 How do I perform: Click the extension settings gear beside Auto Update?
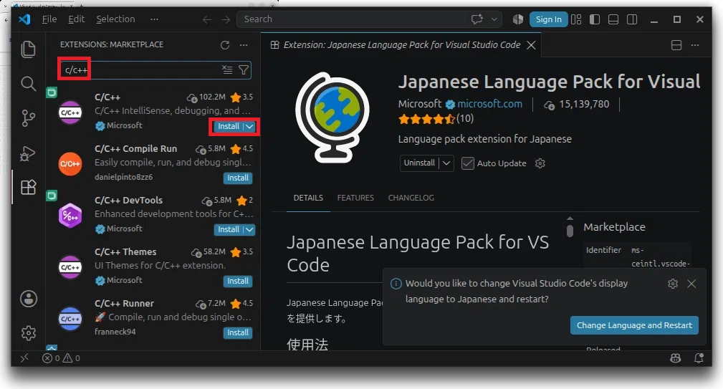pos(540,163)
